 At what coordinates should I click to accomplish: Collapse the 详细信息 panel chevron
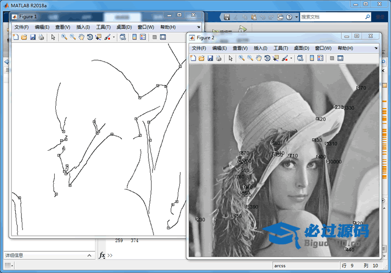pyautogui.click(x=89, y=256)
